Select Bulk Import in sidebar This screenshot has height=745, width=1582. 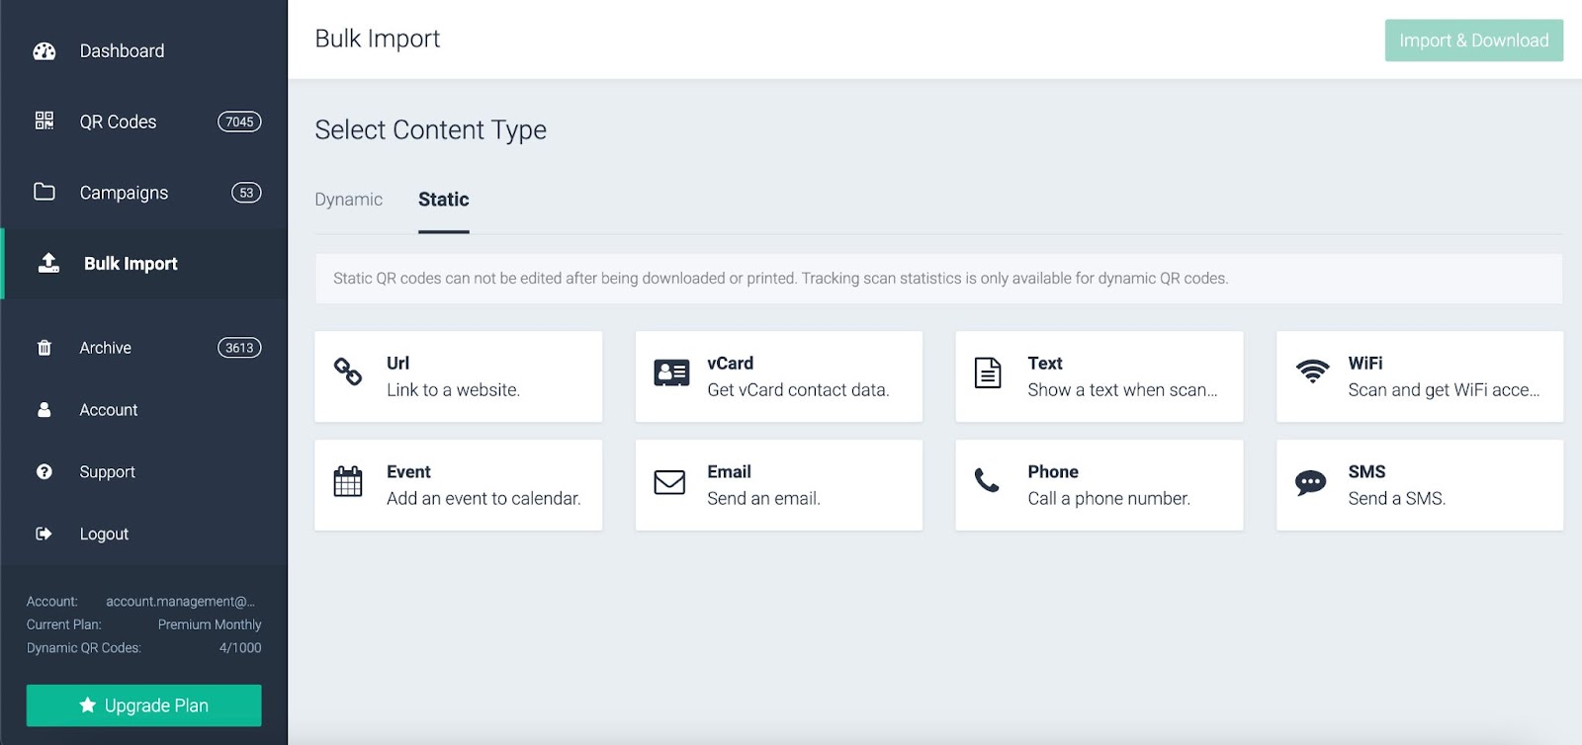click(144, 264)
